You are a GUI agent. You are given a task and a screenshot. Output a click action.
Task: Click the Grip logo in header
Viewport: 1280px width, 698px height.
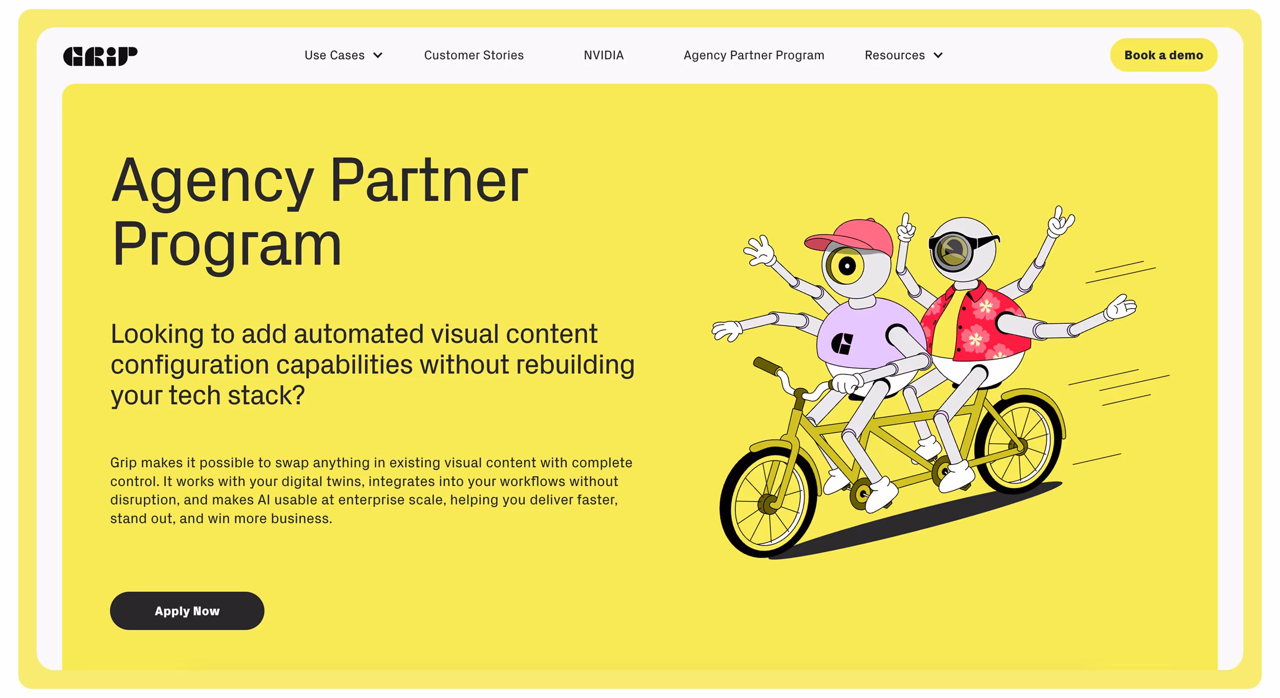pyautogui.click(x=100, y=56)
